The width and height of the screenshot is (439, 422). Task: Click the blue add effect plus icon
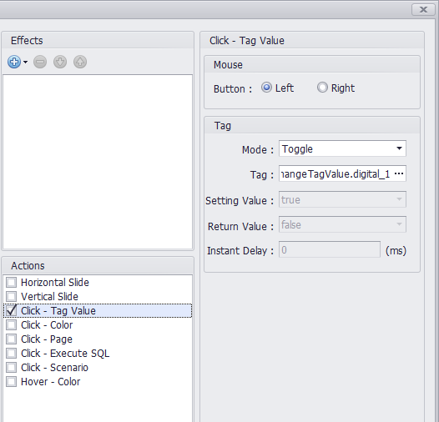pos(14,62)
